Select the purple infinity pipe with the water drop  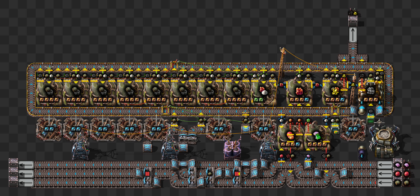[362, 153]
